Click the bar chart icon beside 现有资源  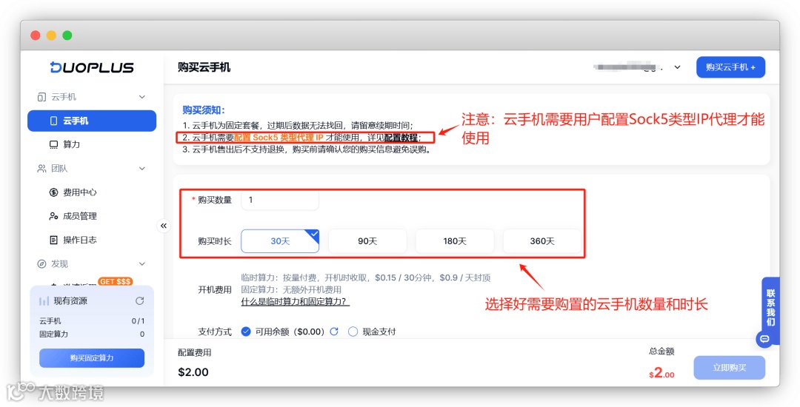[44, 302]
